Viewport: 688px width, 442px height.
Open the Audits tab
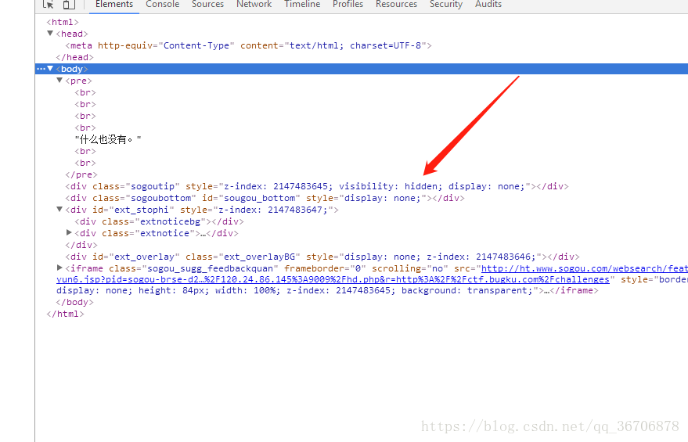(x=488, y=5)
